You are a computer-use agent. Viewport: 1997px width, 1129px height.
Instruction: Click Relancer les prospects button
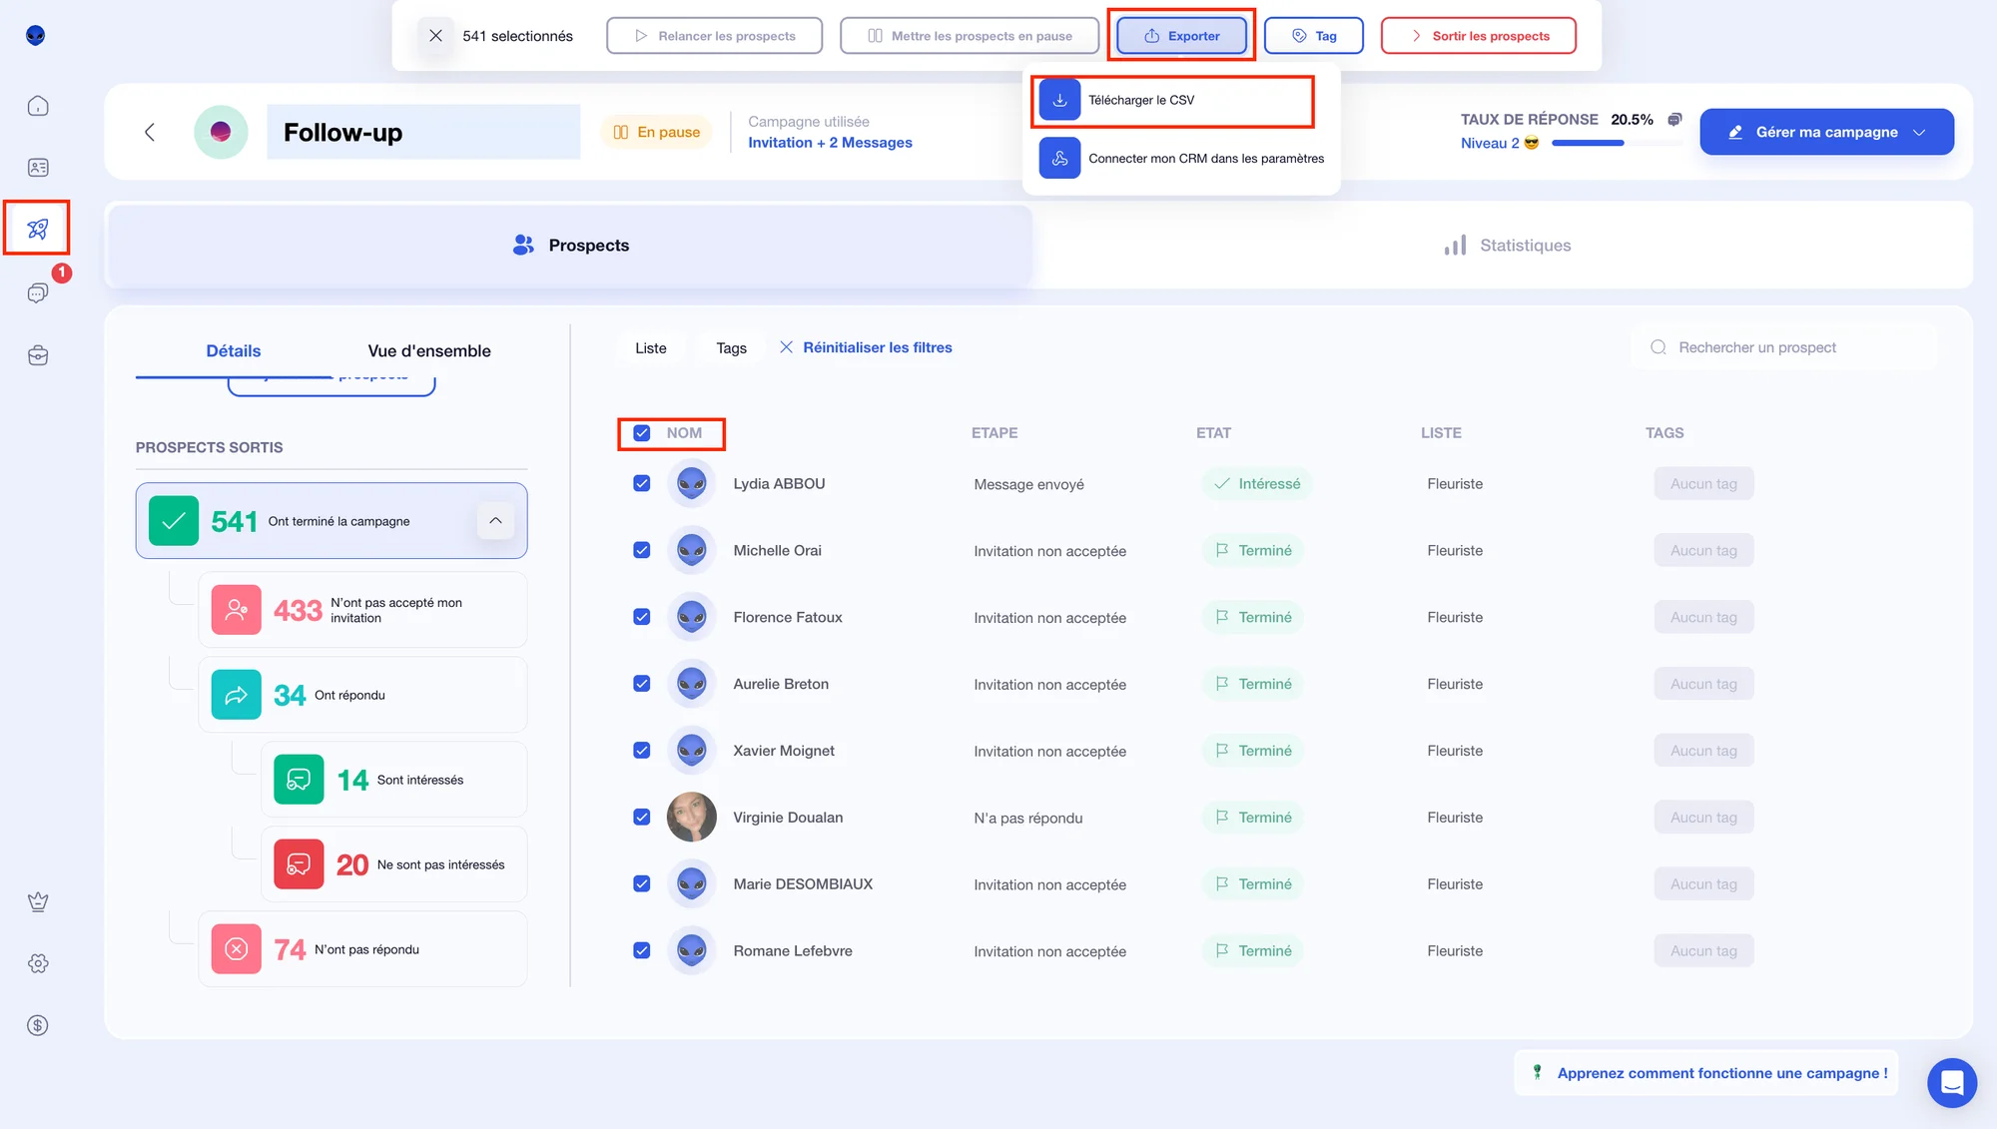coord(715,36)
